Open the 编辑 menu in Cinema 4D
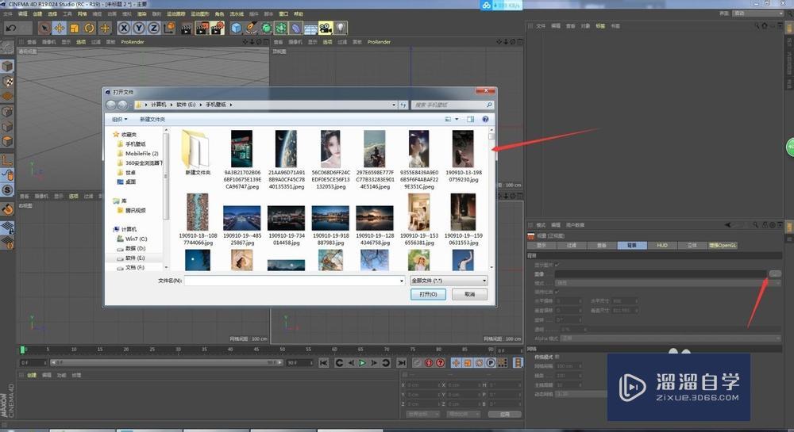This screenshot has height=432, width=794. click(x=23, y=13)
